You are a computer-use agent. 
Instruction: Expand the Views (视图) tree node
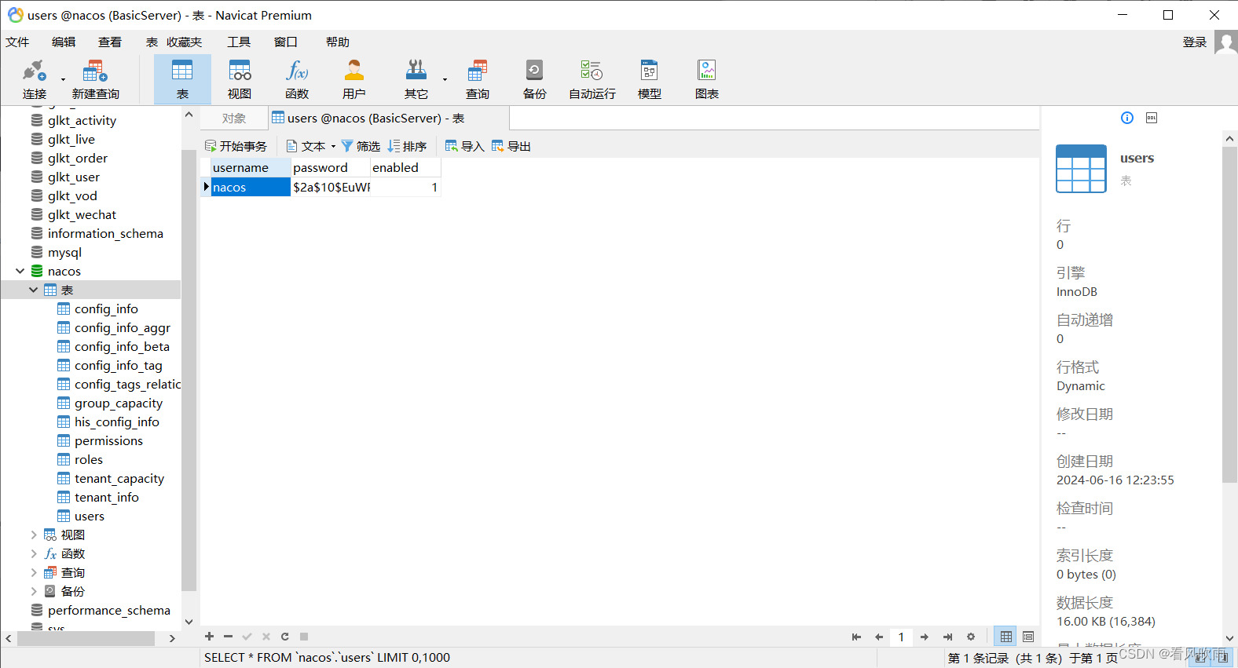tap(33, 535)
